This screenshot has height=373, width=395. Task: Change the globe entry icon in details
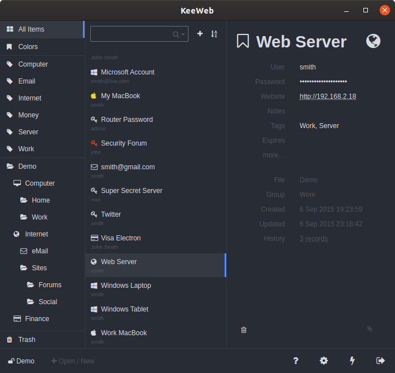tap(373, 41)
